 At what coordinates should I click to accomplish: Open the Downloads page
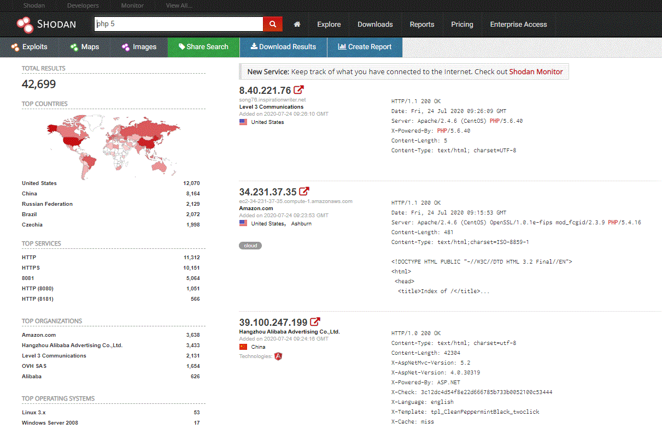375,24
